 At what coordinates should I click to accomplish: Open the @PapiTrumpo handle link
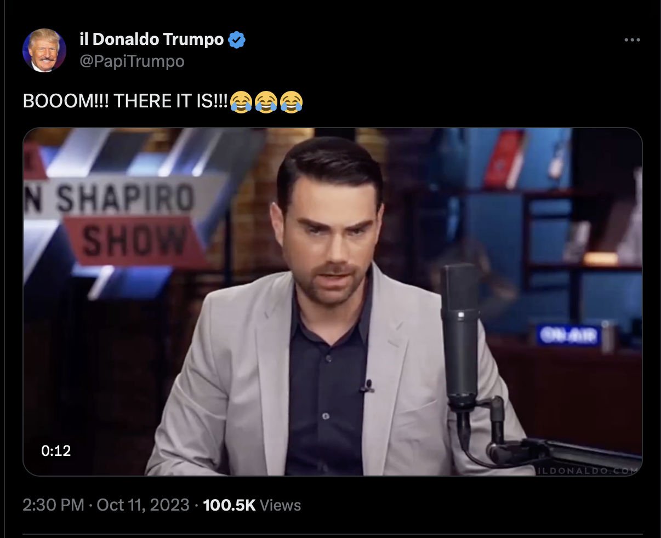[132, 61]
